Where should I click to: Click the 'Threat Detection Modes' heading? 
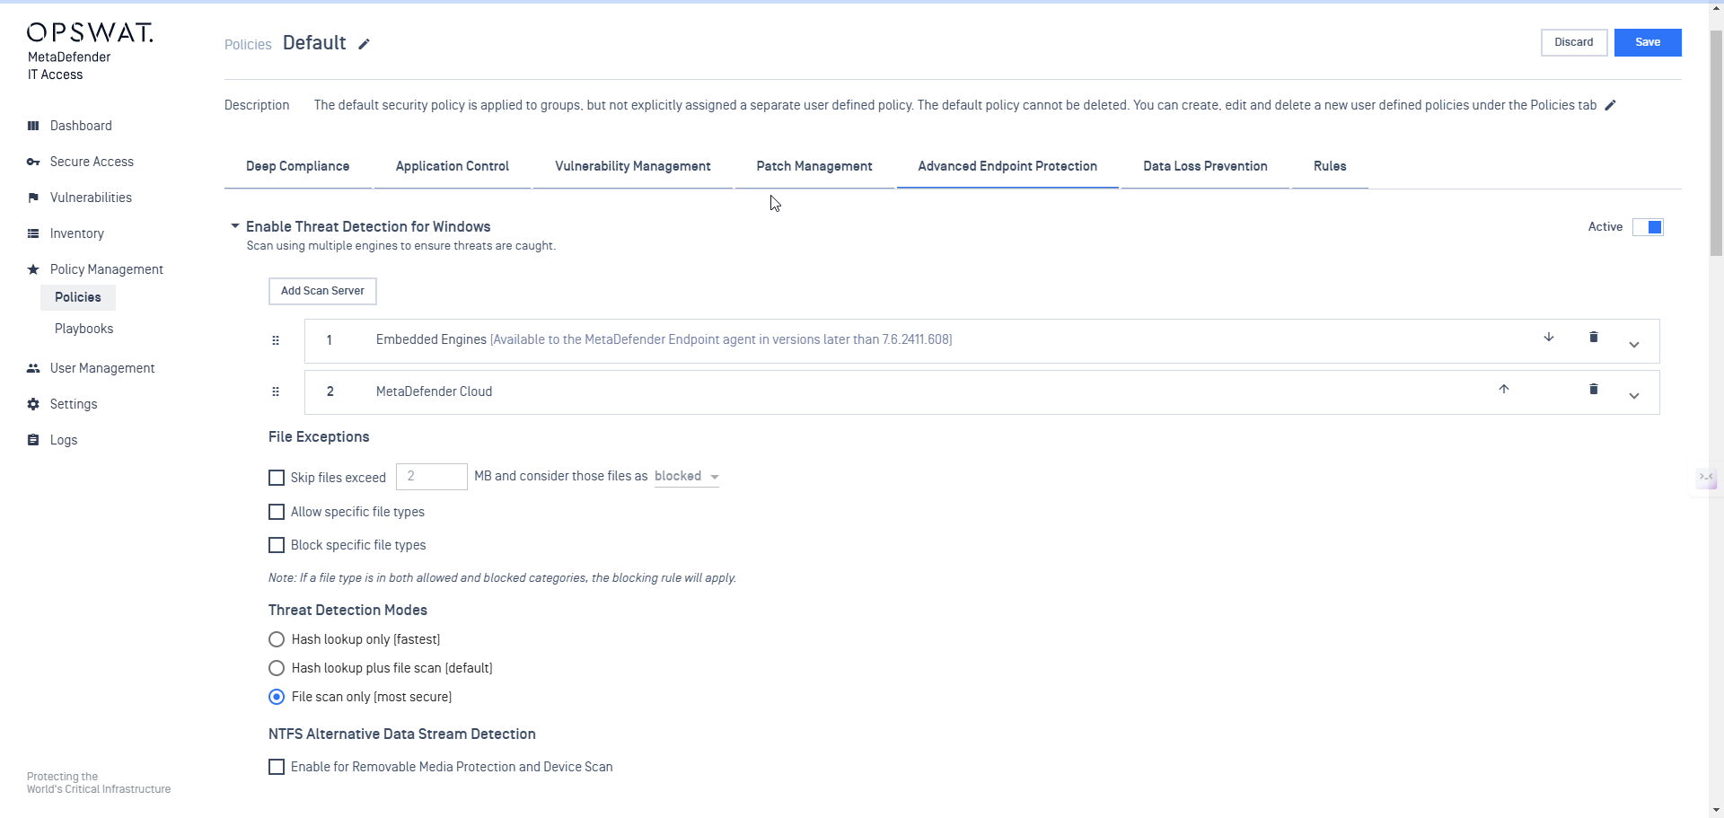[x=347, y=611]
